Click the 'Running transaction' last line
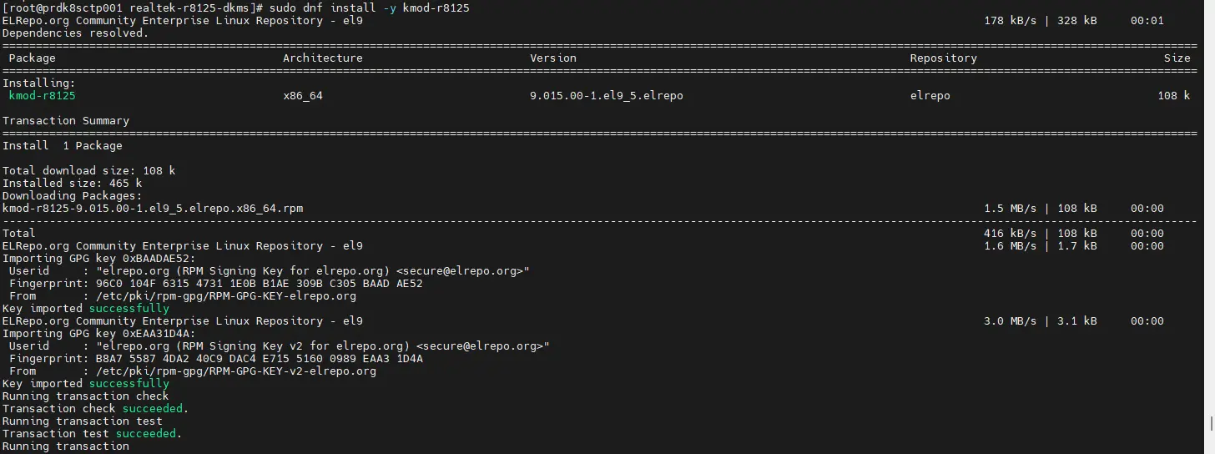This screenshot has width=1215, height=454. pos(66,446)
